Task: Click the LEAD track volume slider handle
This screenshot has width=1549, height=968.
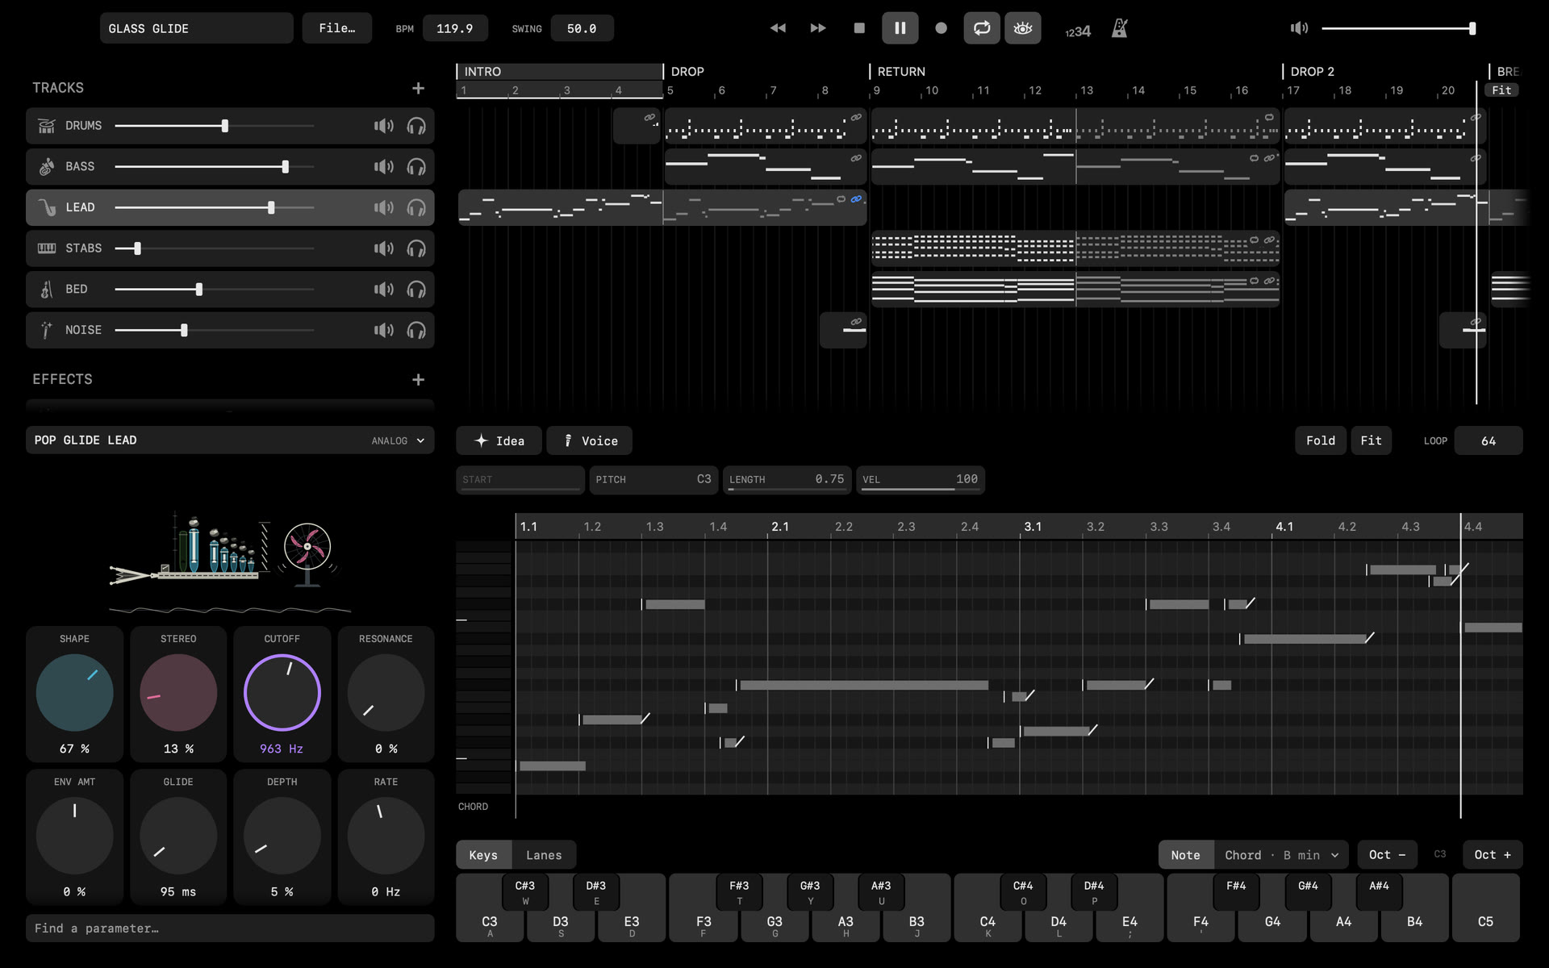Action: point(271,207)
